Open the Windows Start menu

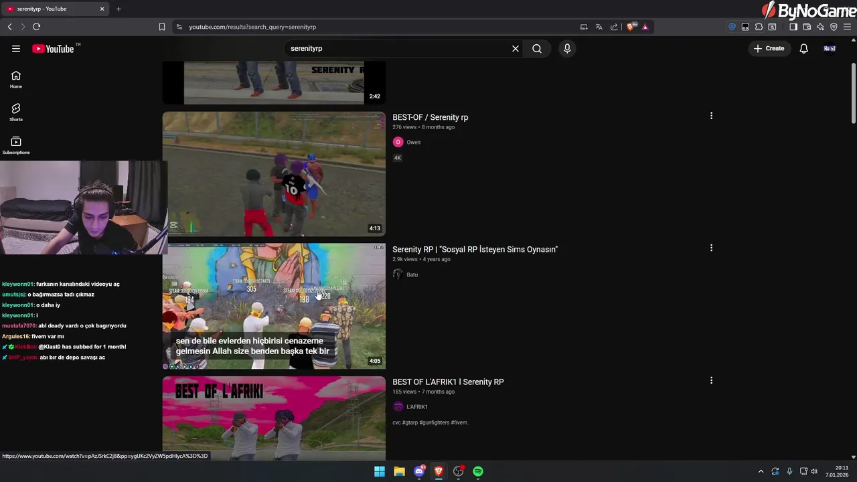pos(380,471)
